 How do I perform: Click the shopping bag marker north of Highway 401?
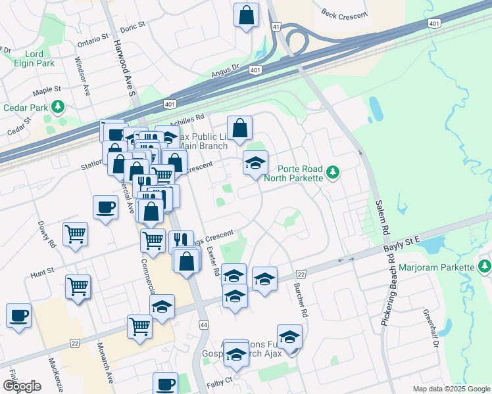click(x=246, y=15)
